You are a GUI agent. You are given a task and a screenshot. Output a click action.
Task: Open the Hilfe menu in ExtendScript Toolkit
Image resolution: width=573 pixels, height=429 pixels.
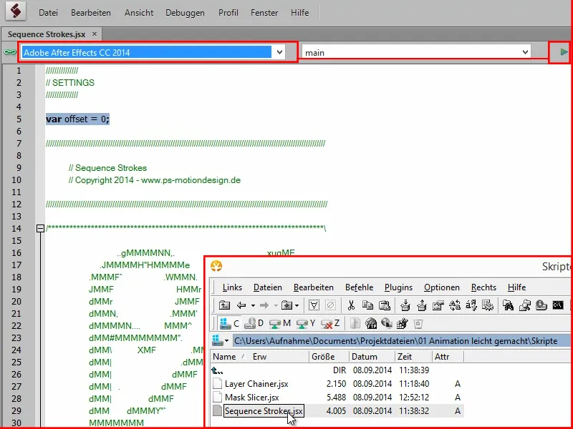[x=299, y=13]
